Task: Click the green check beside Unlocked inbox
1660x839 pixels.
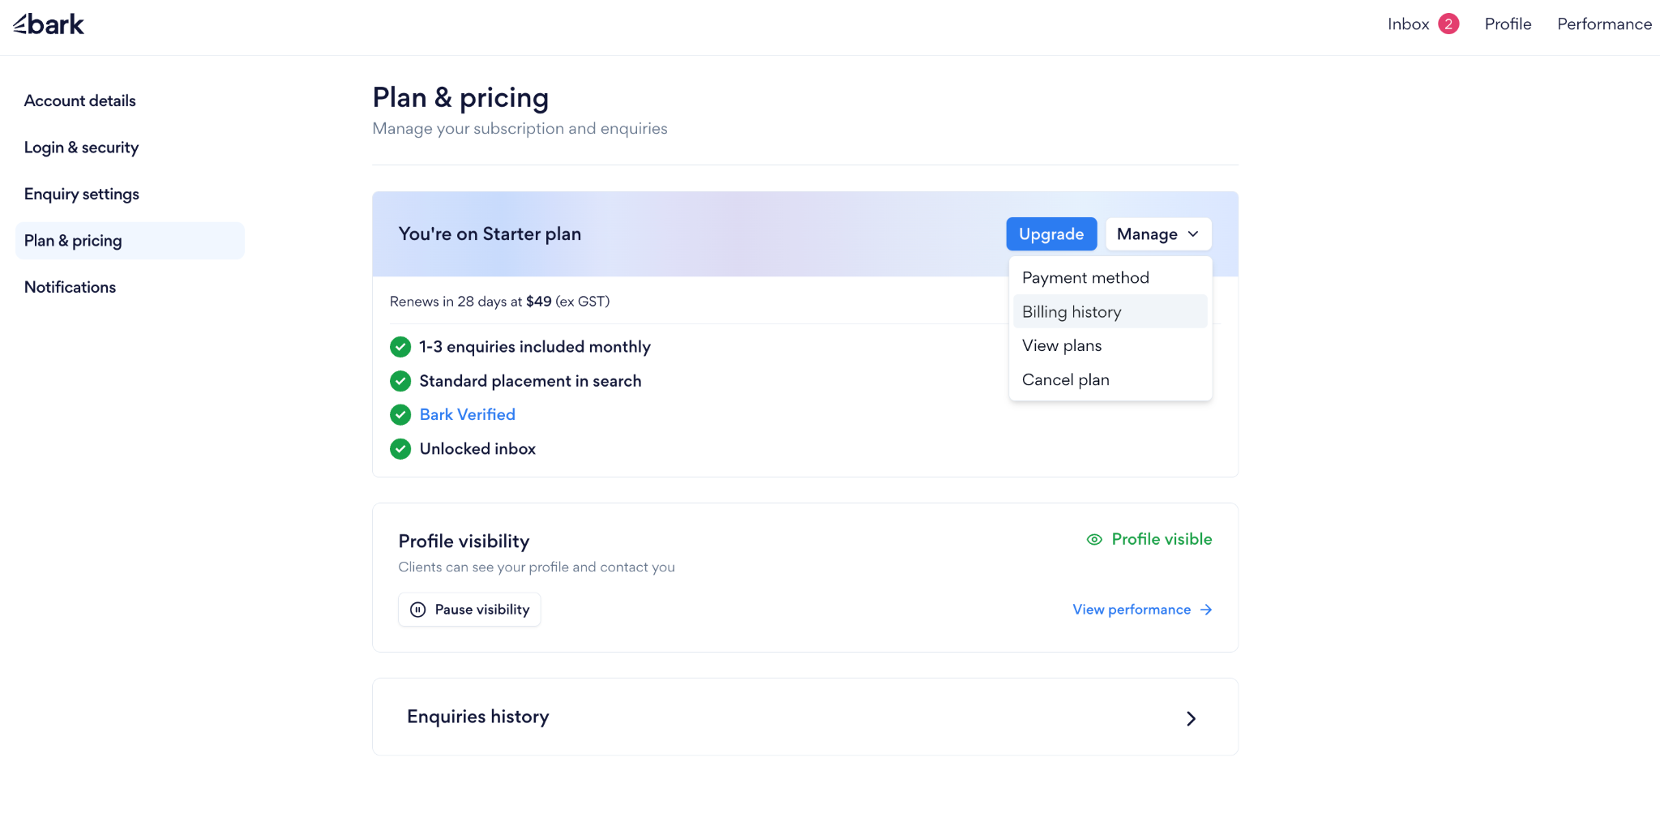Action: click(400, 449)
